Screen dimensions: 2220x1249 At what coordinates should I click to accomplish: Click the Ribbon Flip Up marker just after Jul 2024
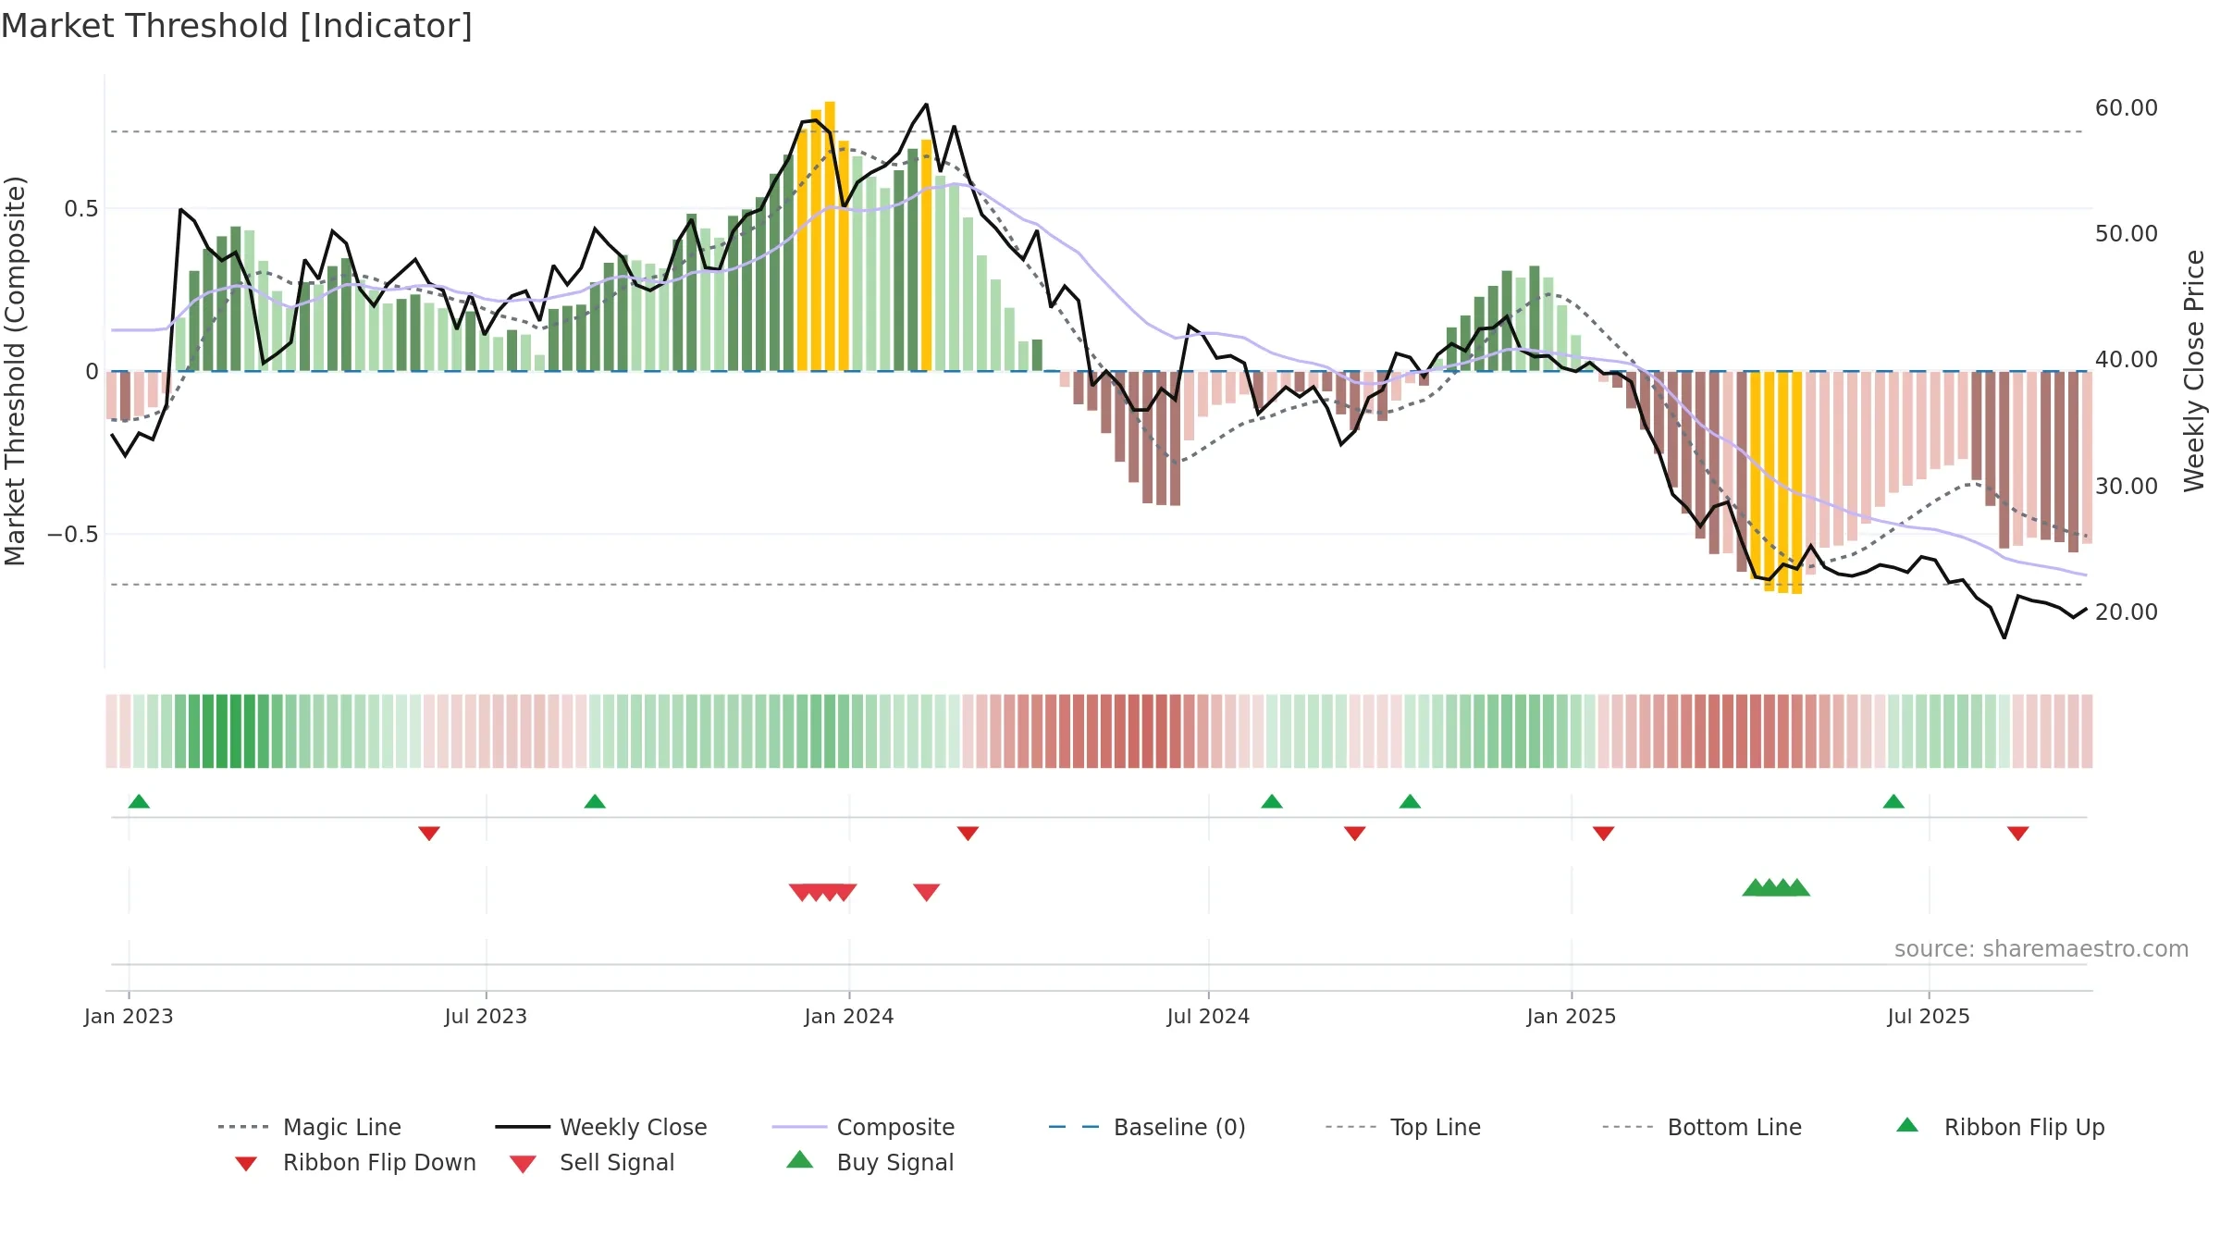[1272, 801]
